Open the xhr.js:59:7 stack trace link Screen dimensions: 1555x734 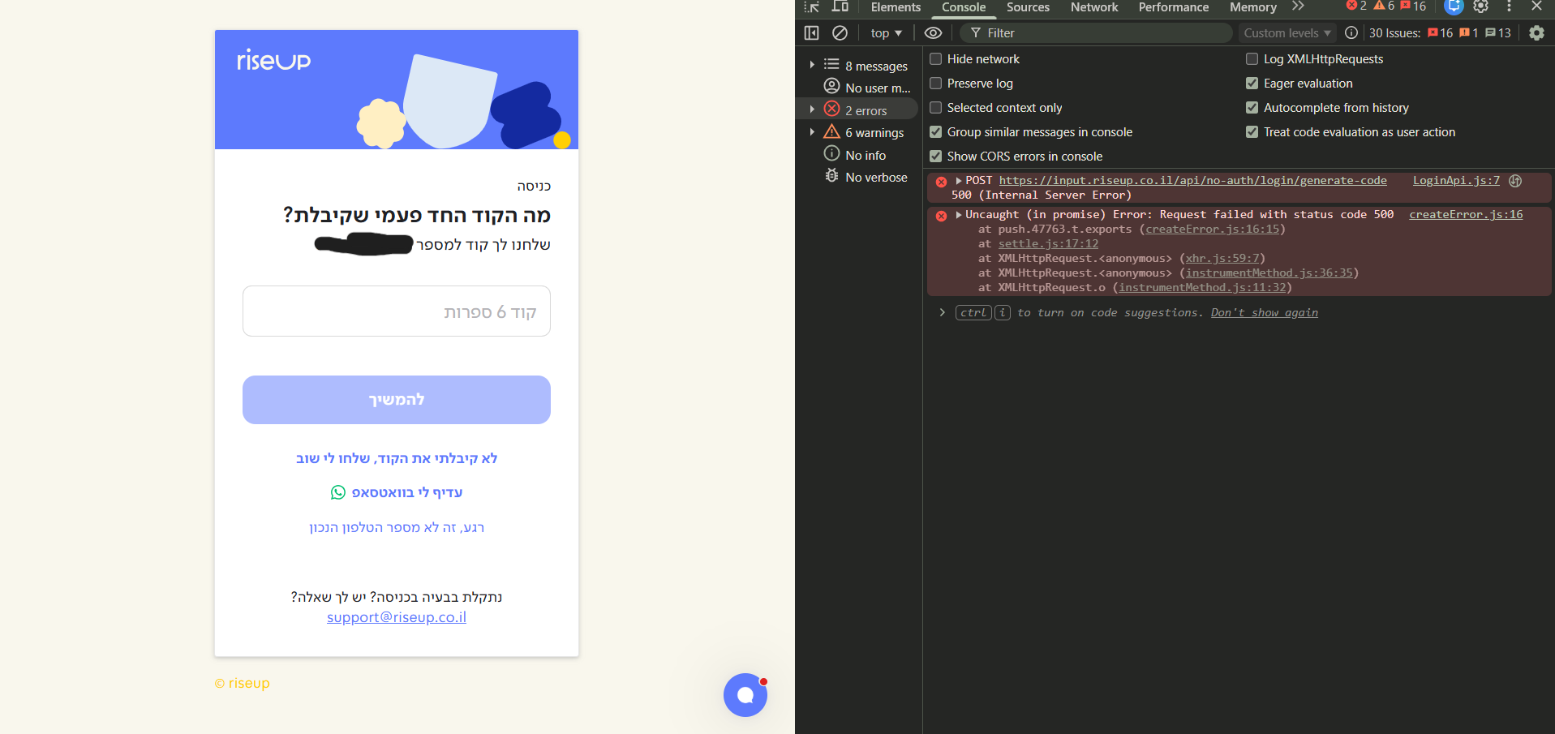click(1222, 259)
